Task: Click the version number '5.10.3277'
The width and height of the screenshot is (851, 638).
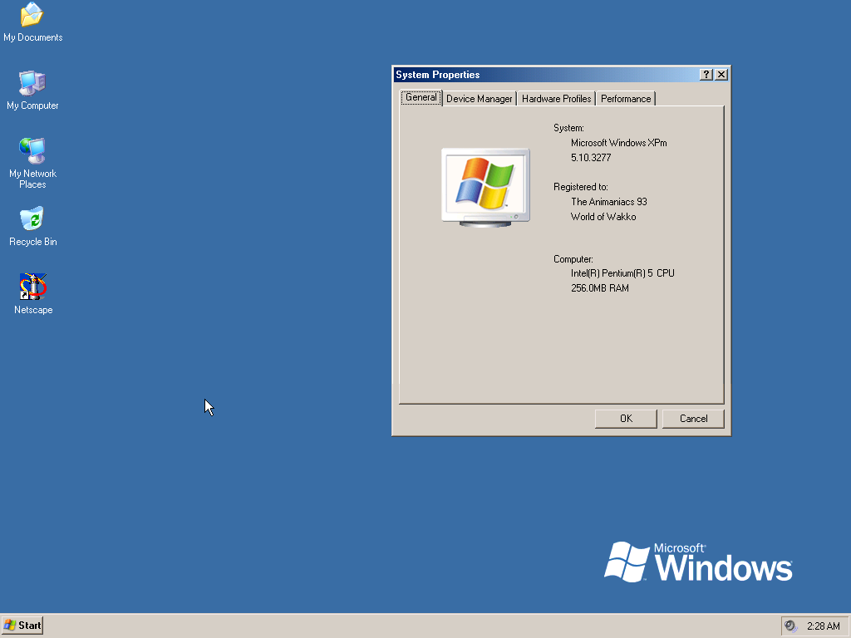Action: 591,158
